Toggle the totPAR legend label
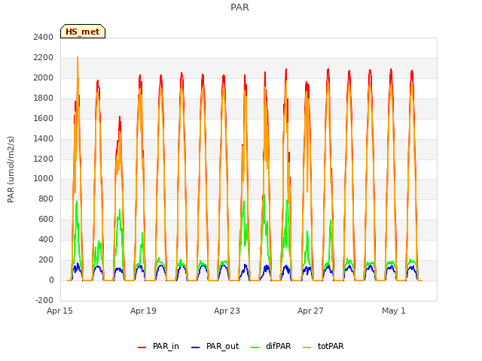Screen dimensions: 482x361 point(331,346)
